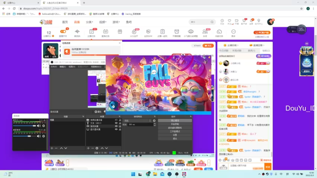The image size is (317, 178).
Task: Open 桌面音频 gear settings in mixer
Action: click(x=44, y=136)
